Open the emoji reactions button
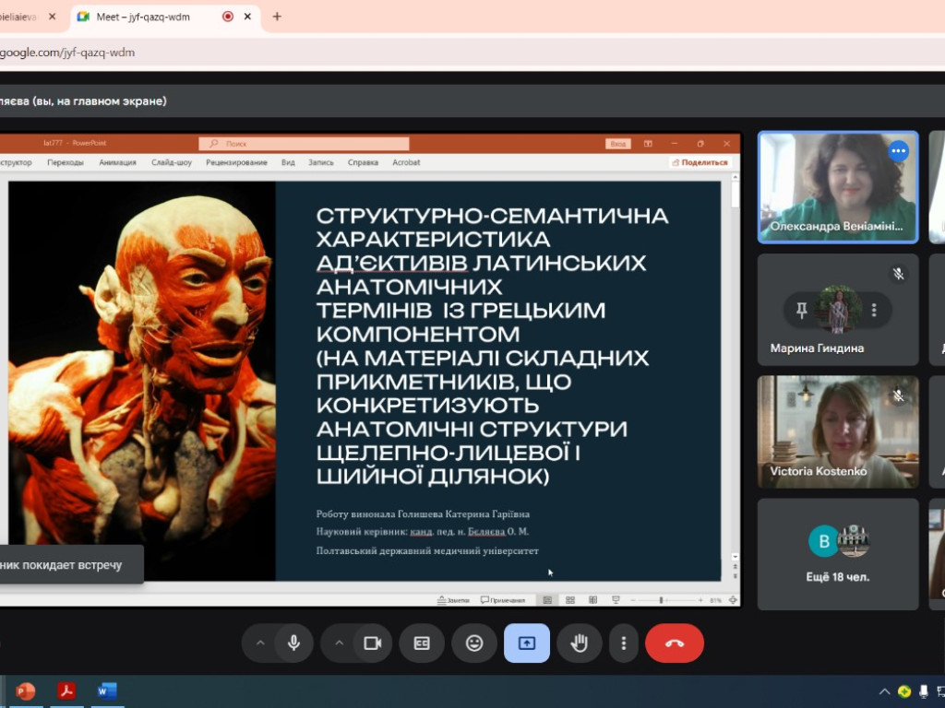Image resolution: width=945 pixels, height=708 pixels. point(474,643)
